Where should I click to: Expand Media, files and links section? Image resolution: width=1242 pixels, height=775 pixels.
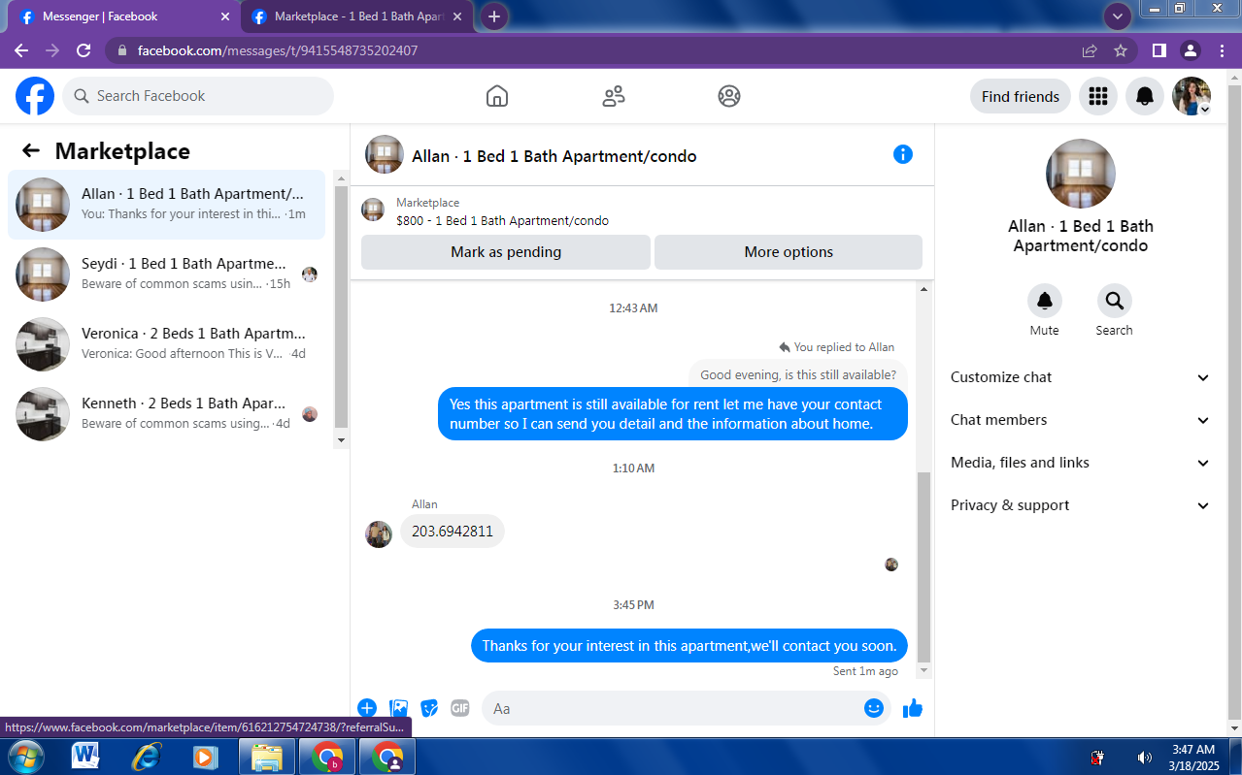(x=1080, y=463)
